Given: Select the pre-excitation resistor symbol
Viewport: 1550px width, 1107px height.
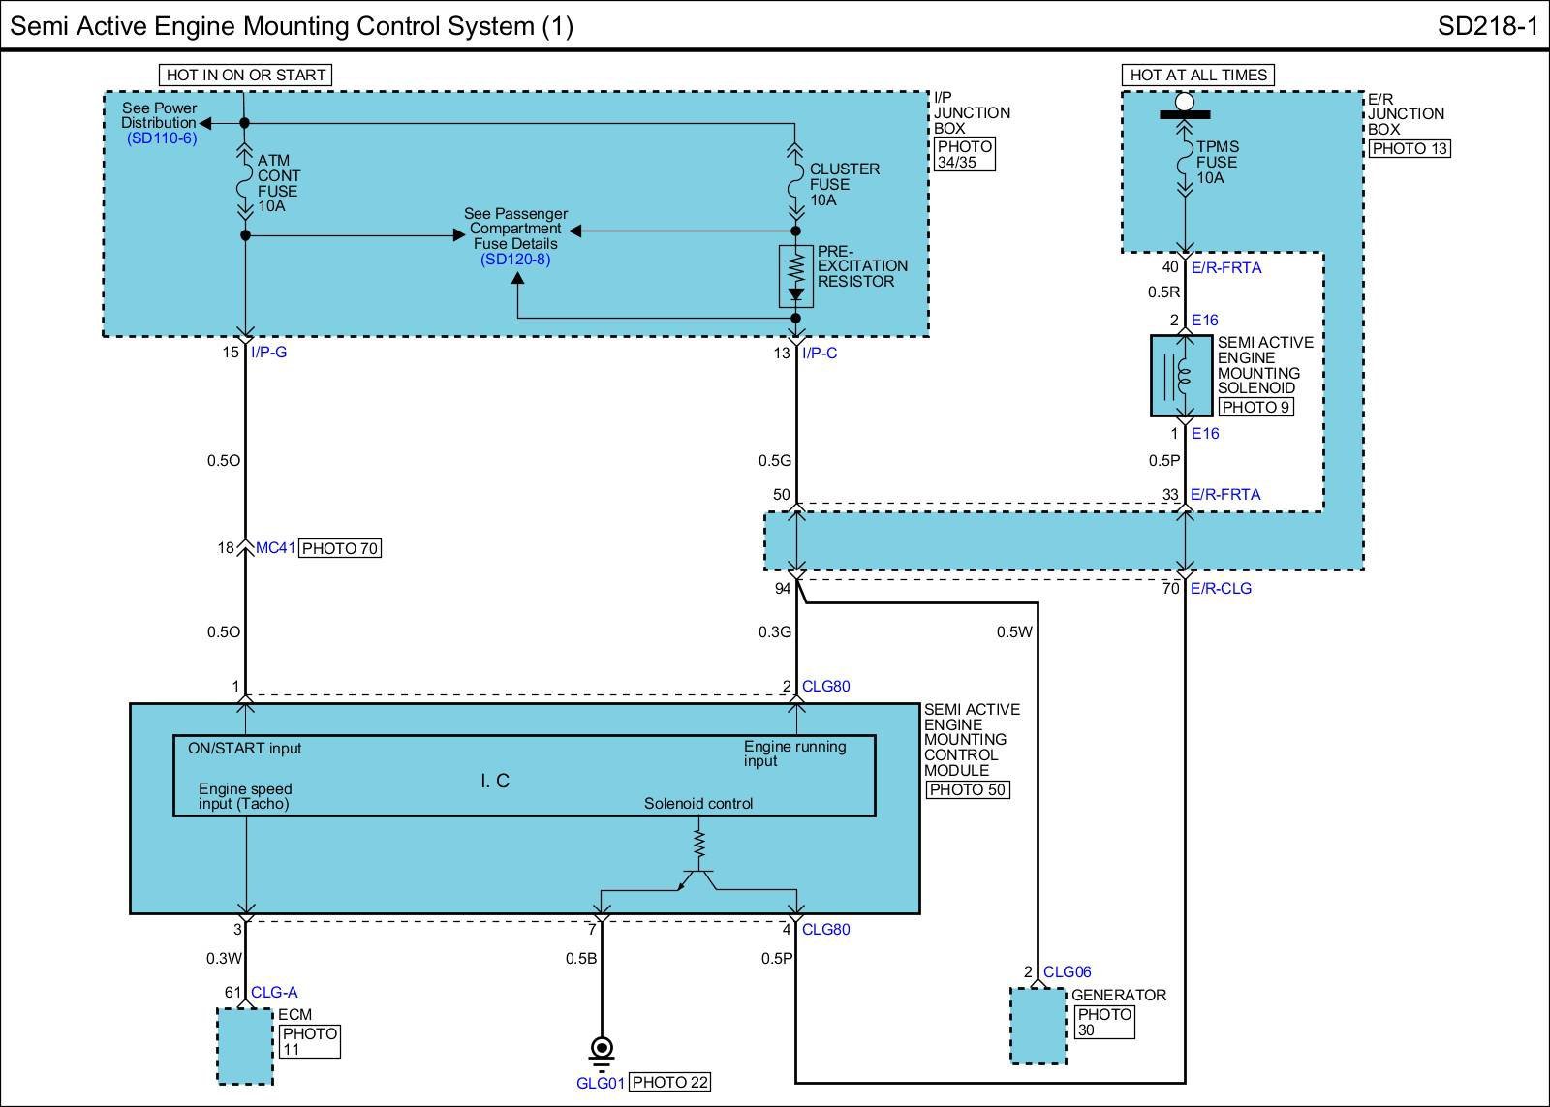Looking at the screenshot, I should [796, 276].
